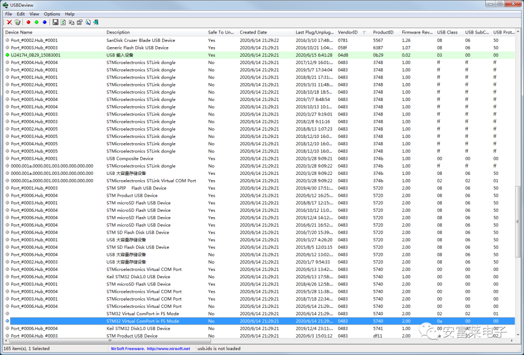The image size is (524, 355).
Task: Click the 2020/6/15 6:41:28 date cell
Action: click(314, 55)
